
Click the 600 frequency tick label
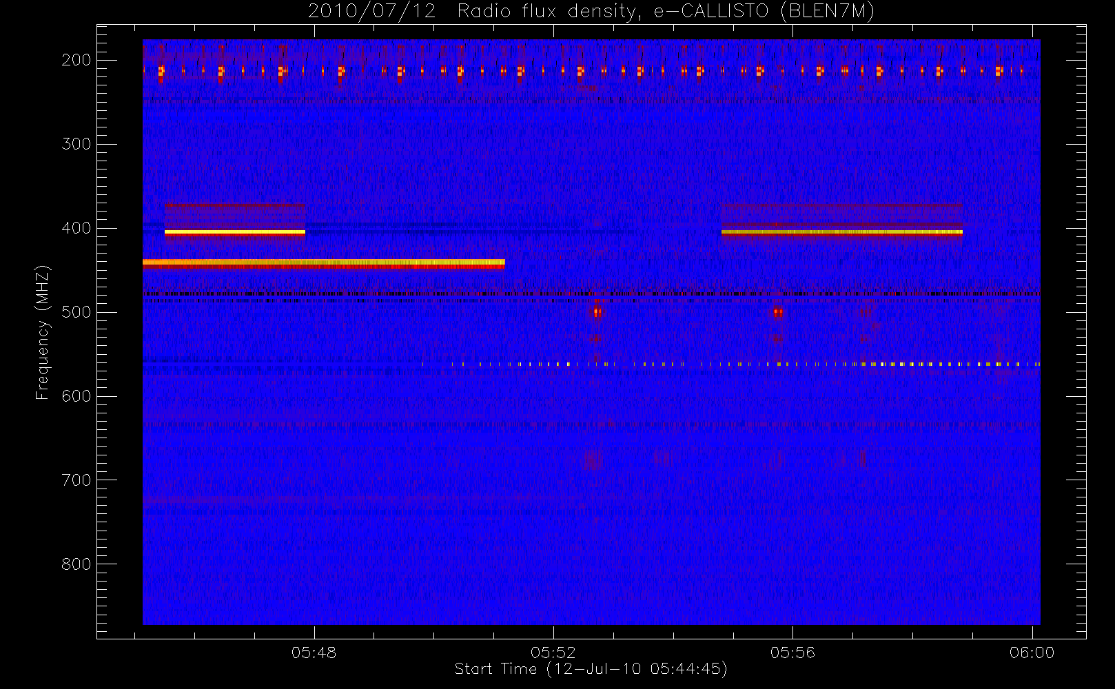76,396
